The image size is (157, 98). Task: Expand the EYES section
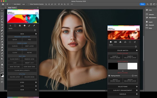[36, 82]
